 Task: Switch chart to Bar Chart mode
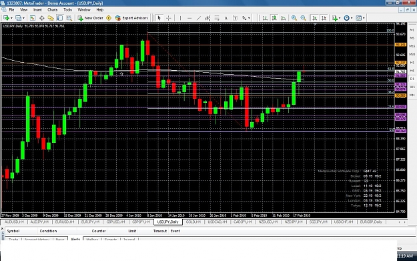click(x=265, y=18)
